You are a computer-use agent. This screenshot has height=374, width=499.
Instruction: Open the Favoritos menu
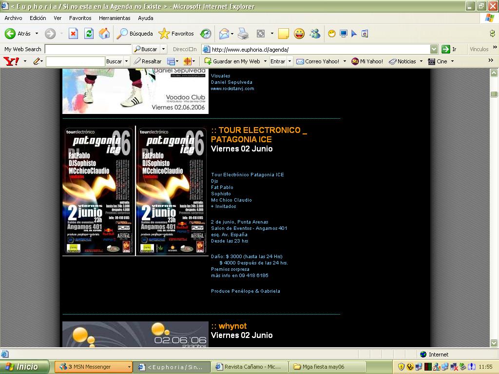click(80, 18)
